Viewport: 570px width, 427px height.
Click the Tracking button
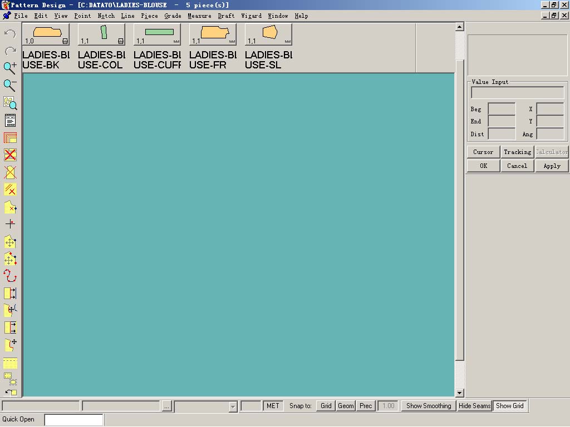(517, 152)
